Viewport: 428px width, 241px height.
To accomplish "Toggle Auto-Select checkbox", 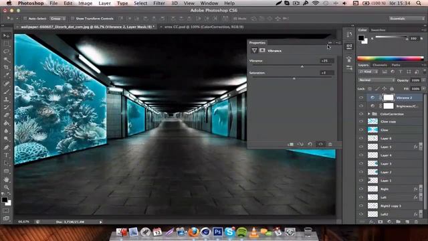I will pos(25,19).
